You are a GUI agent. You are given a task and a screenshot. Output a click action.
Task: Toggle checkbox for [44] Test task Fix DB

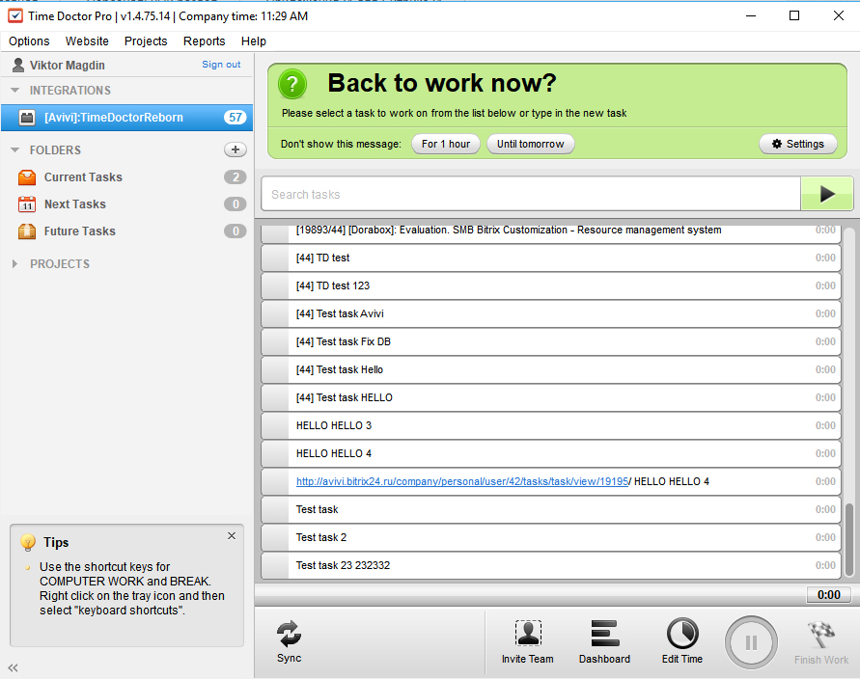pyautogui.click(x=275, y=341)
